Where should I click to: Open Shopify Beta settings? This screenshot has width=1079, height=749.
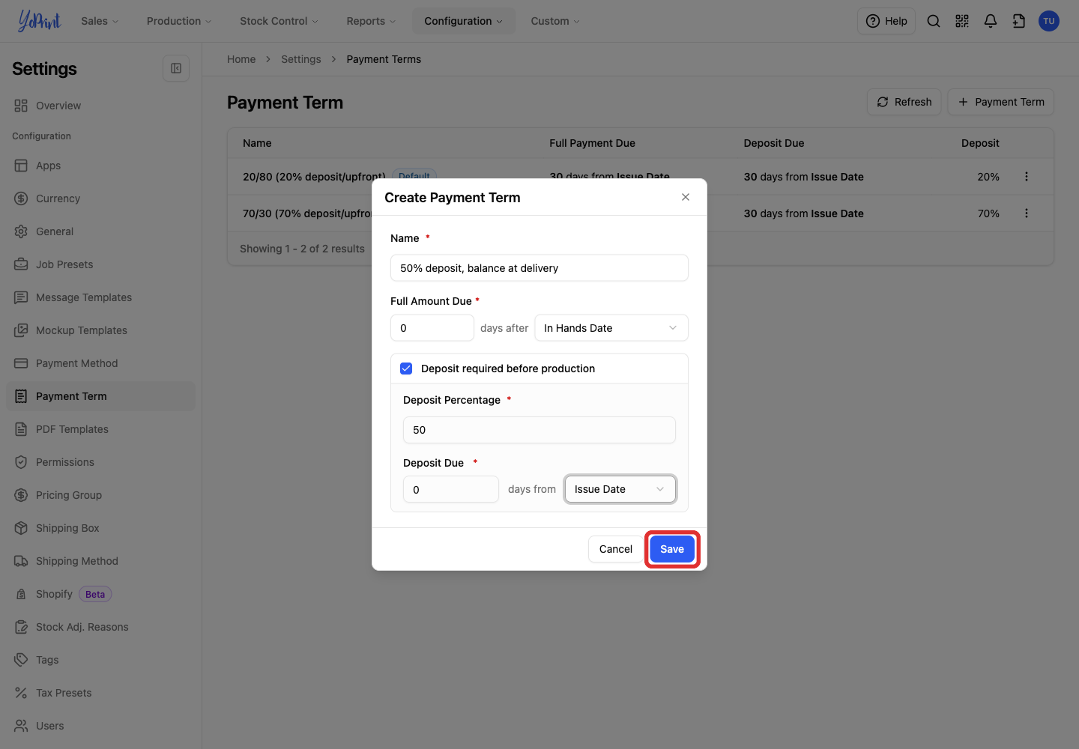100,594
